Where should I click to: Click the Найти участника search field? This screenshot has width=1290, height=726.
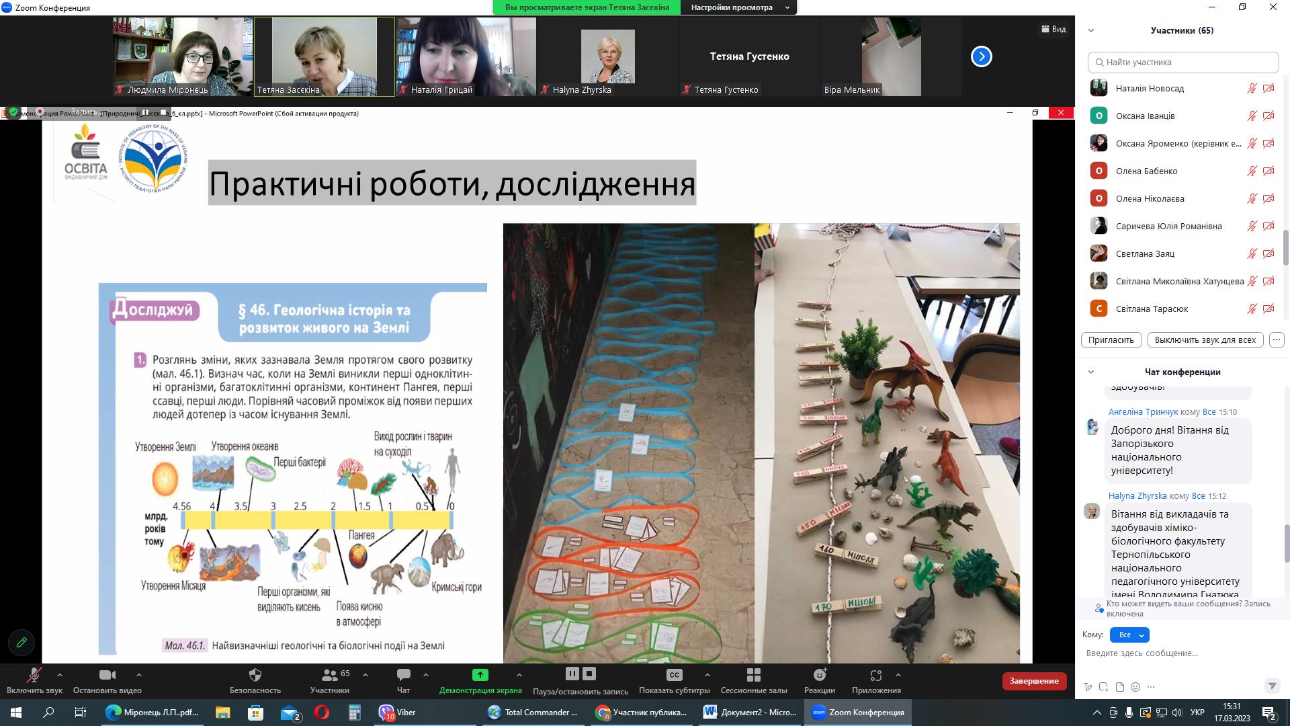[1182, 62]
